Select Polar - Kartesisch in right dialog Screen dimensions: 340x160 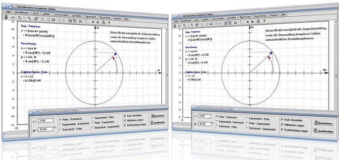[x=227, y=117]
